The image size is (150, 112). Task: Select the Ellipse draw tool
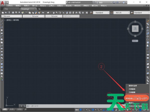(2, 49)
